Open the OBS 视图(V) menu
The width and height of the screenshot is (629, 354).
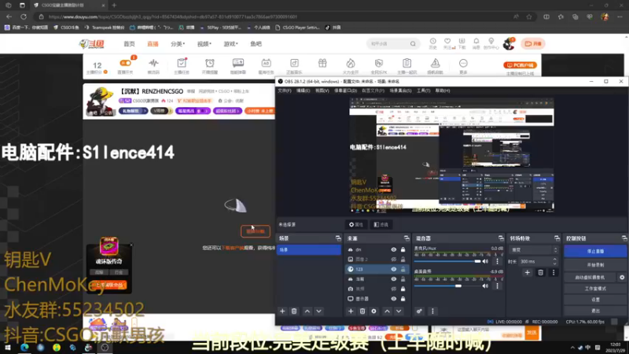pos(322,90)
